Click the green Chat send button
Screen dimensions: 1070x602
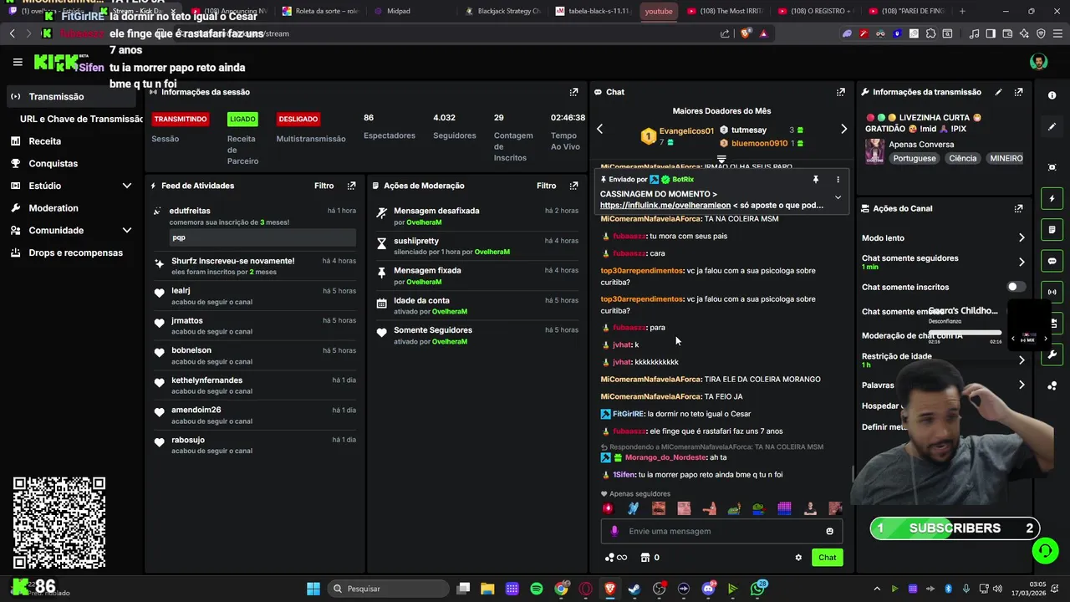tap(827, 558)
